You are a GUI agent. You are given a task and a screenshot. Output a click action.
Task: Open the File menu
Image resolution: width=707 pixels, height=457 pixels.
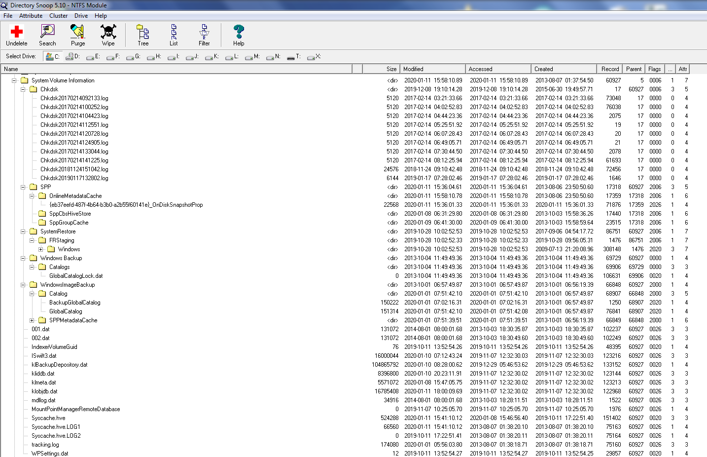(x=8, y=16)
